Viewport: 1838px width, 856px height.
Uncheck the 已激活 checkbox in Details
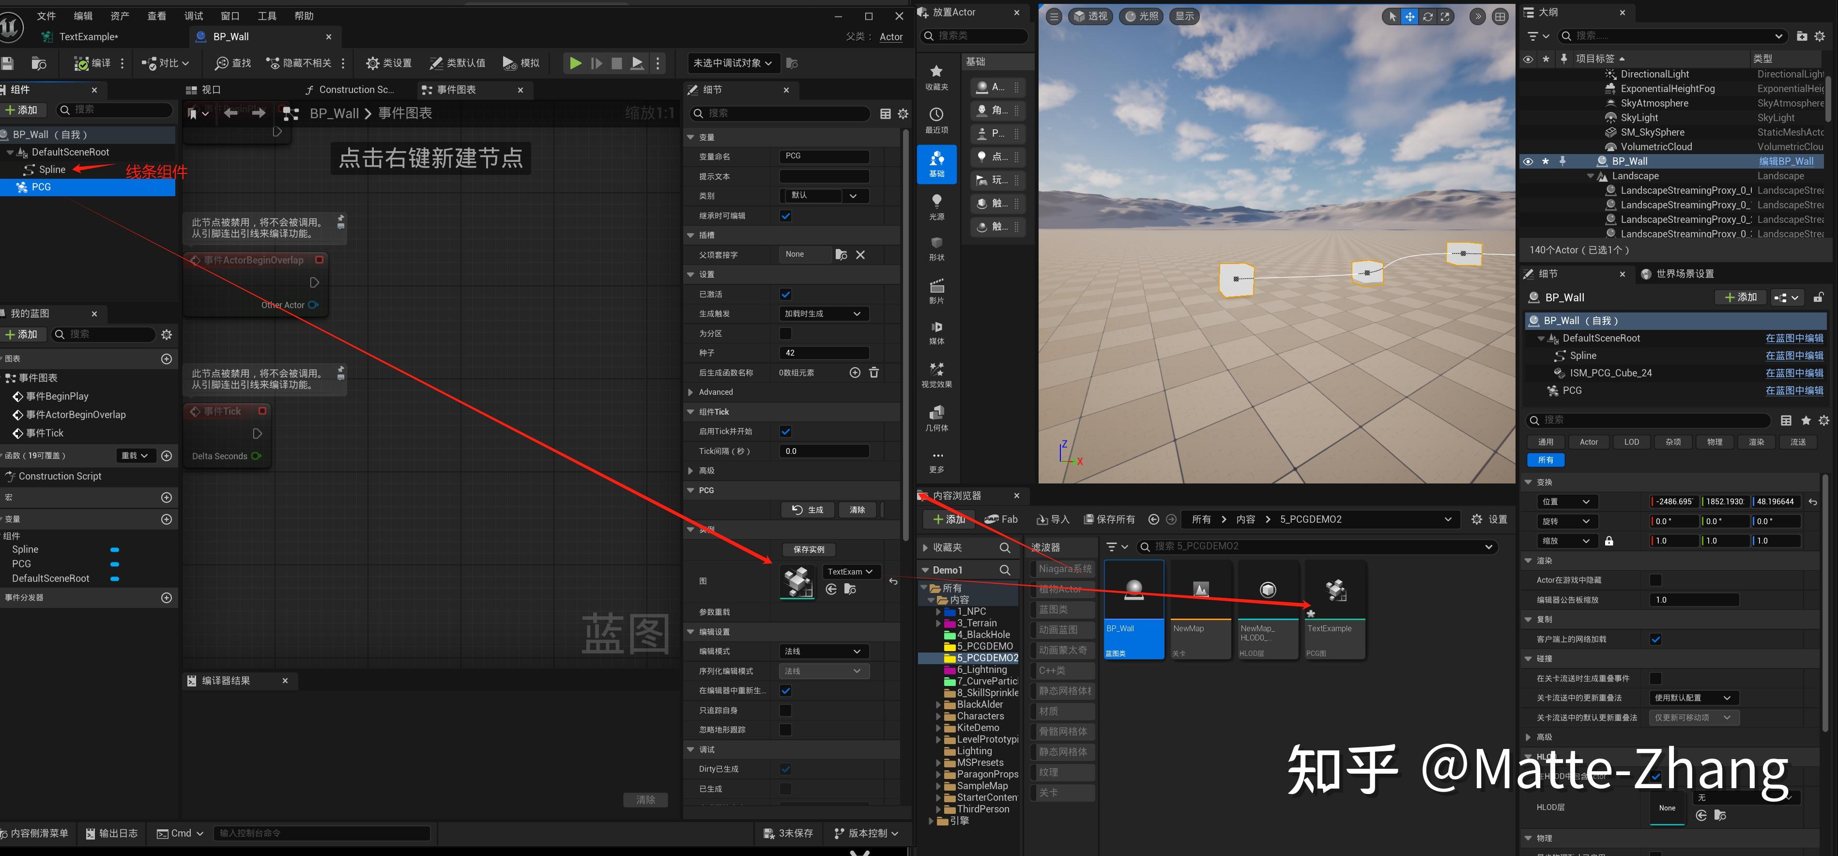coord(785,294)
